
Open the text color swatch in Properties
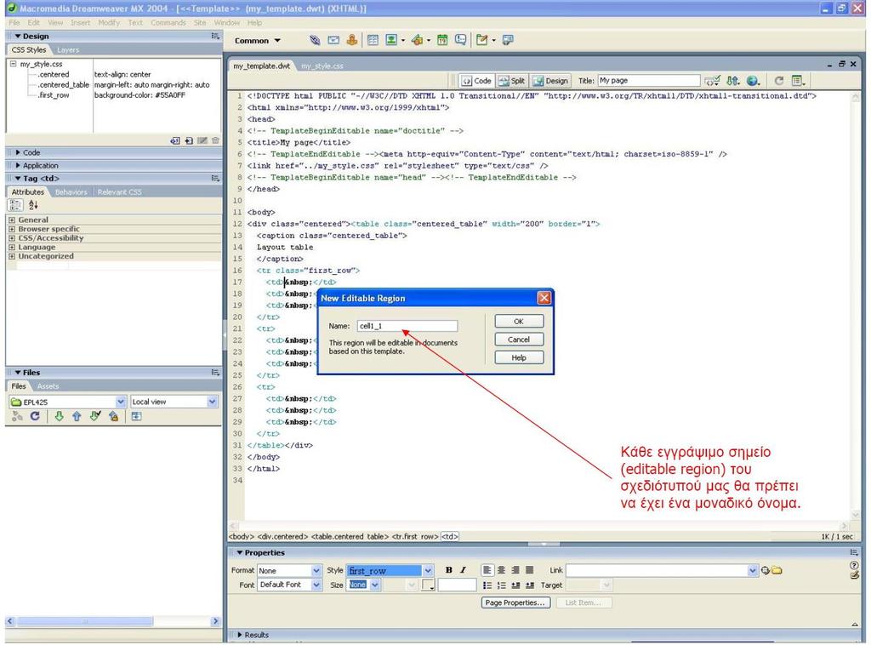429,585
